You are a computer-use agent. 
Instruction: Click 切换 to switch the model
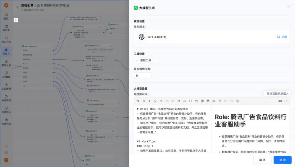[x=282, y=37]
